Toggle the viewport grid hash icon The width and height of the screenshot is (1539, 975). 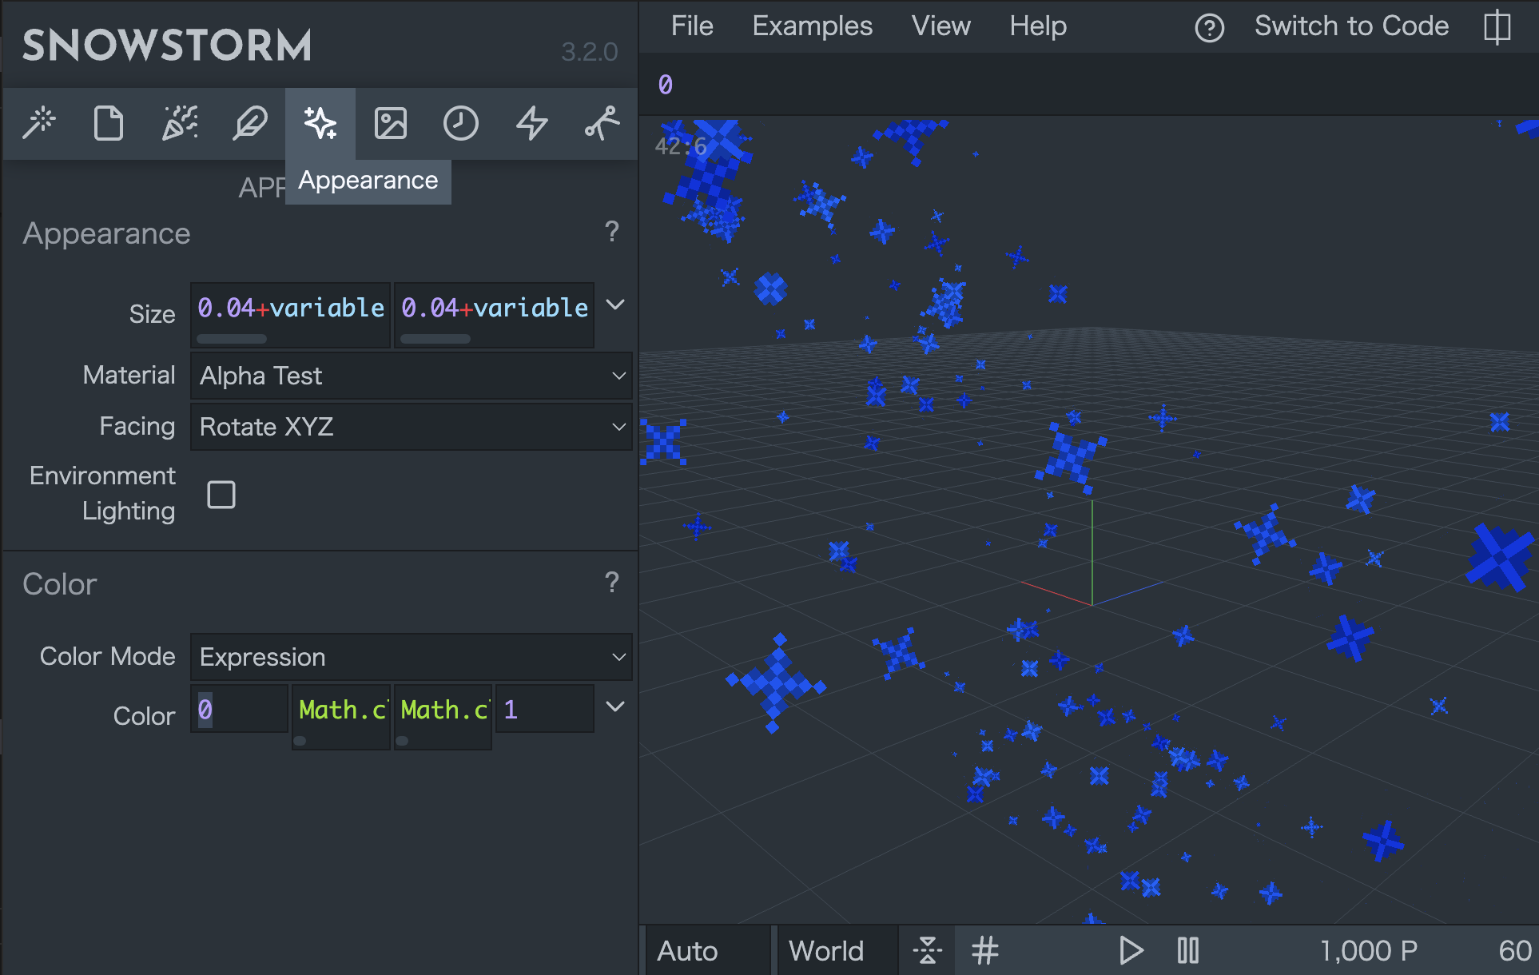click(x=985, y=951)
